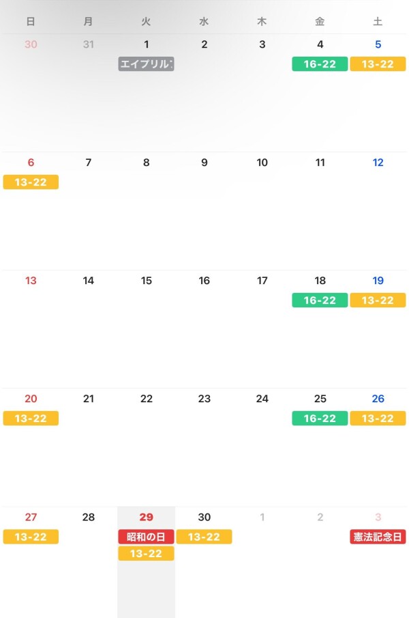
Task: Open 13-22 shift under 昭和の日
Action: (x=146, y=553)
